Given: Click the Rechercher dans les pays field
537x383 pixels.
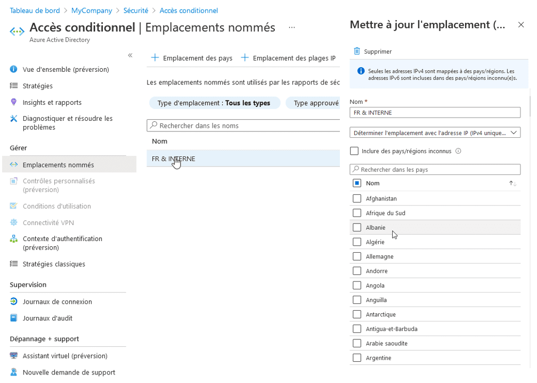Looking at the screenshot, I should 435,169.
